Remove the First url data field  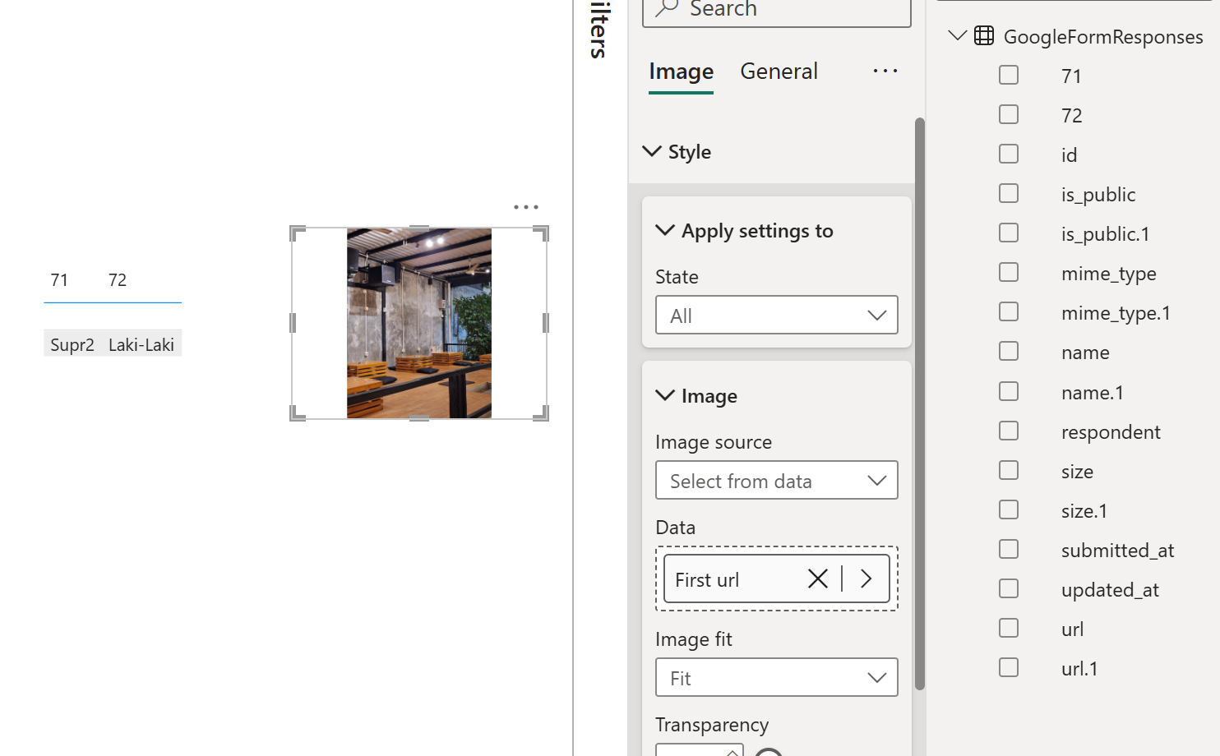[x=818, y=579]
